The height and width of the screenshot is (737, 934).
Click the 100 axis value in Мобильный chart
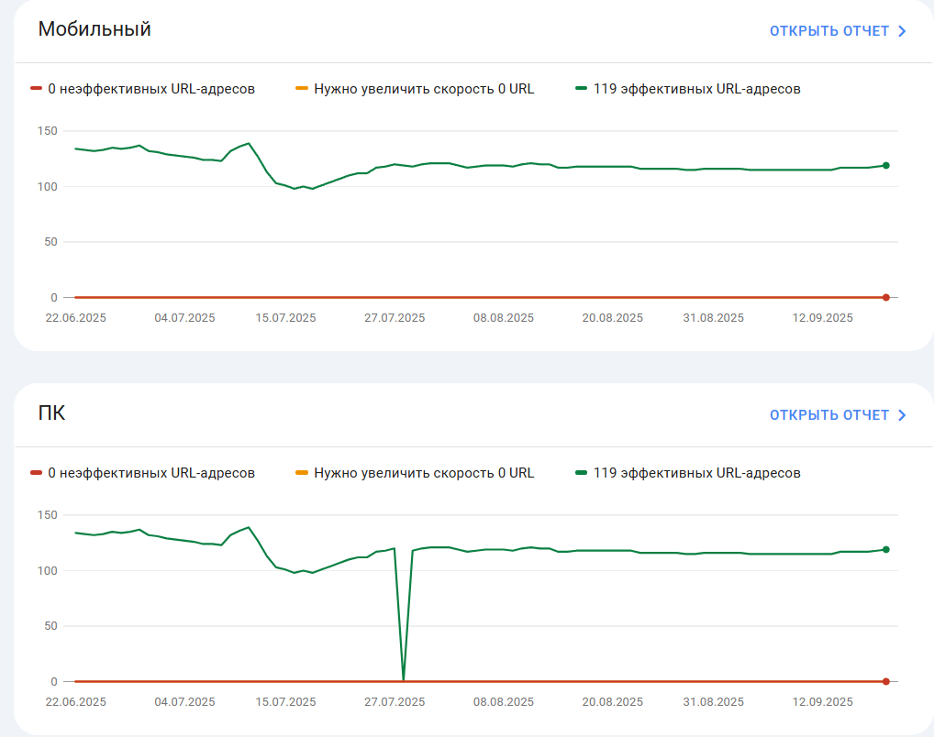48,187
